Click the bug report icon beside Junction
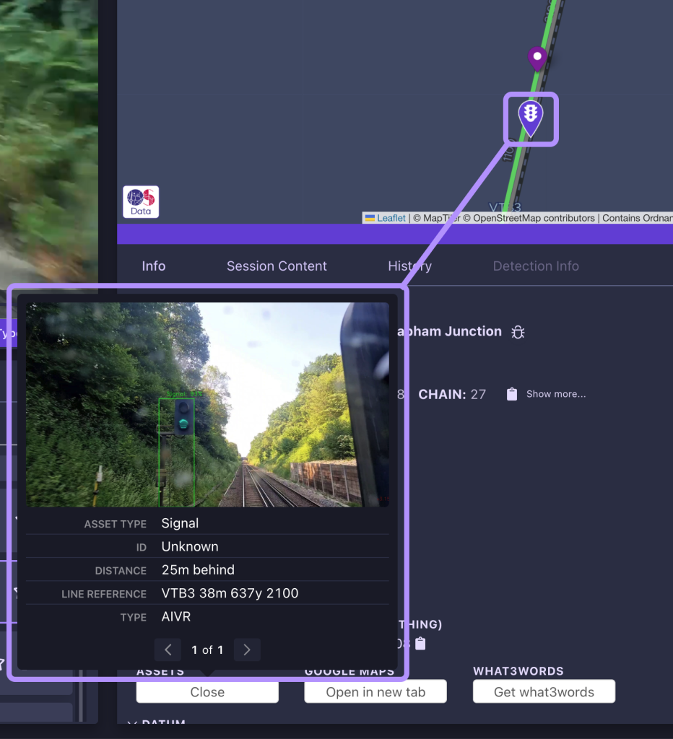673x739 pixels. click(x=518, y=332)
